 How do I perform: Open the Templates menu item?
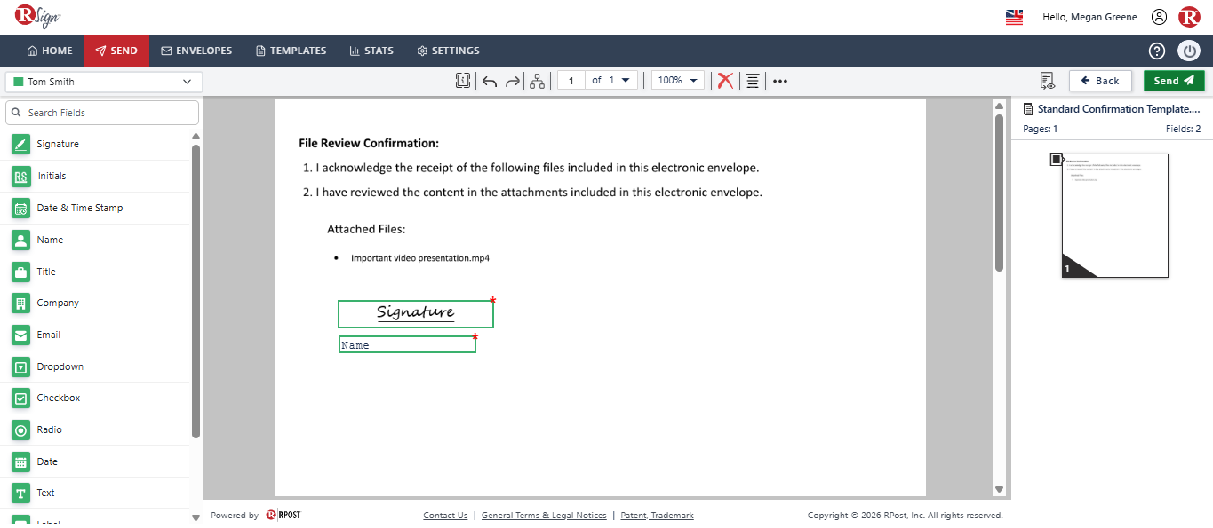(291, 51)
